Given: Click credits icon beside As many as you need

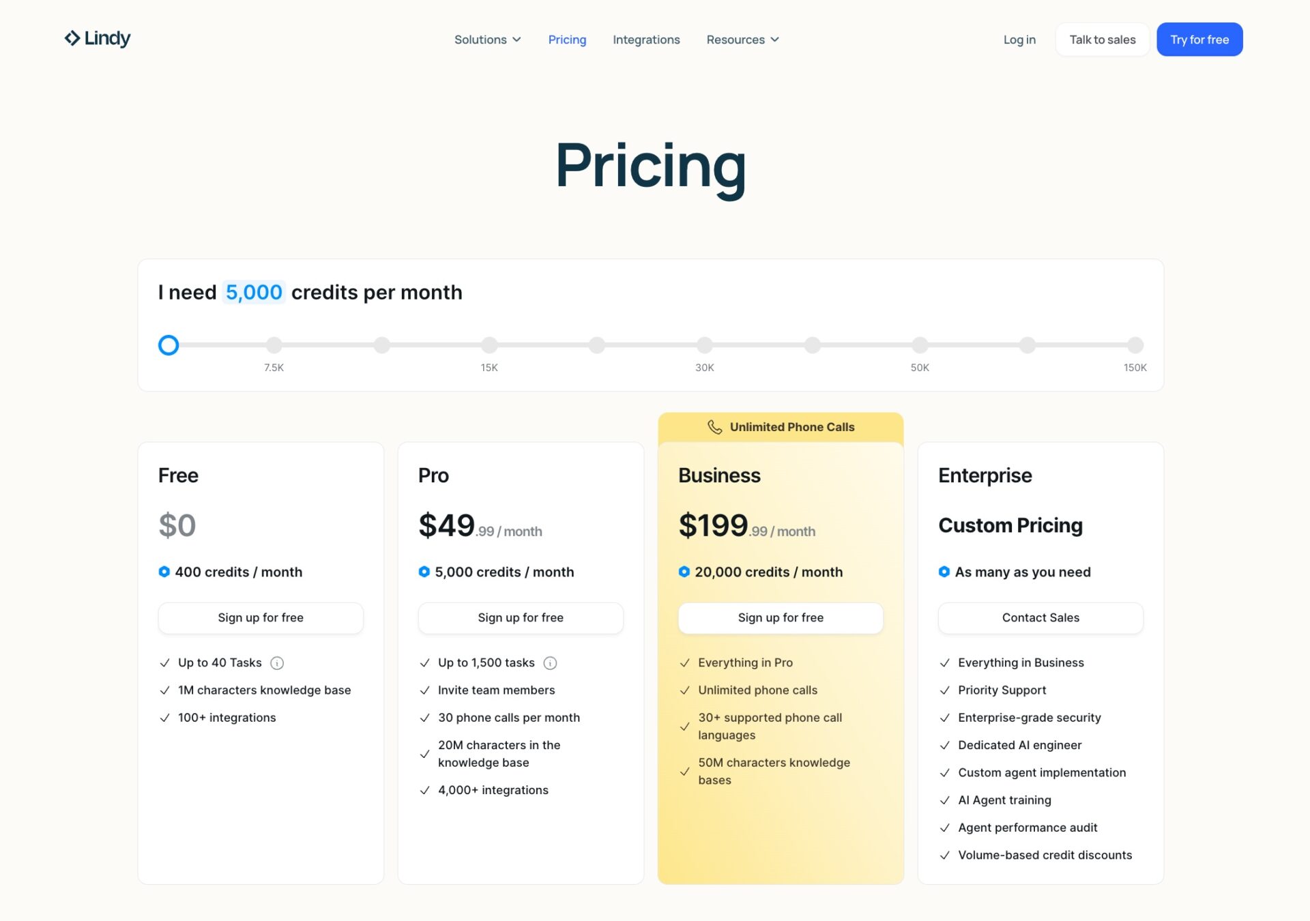Looking at the screenshot, I should point(944,572).
